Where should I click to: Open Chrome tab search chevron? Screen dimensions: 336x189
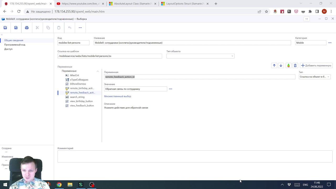(301, 4)
